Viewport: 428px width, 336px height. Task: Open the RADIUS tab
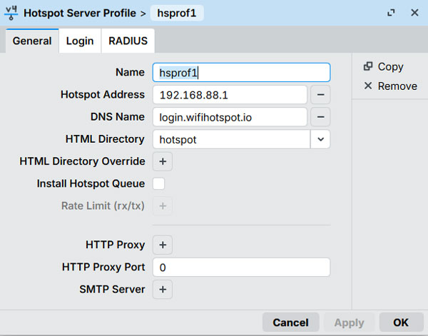click(x=128, y=41)
